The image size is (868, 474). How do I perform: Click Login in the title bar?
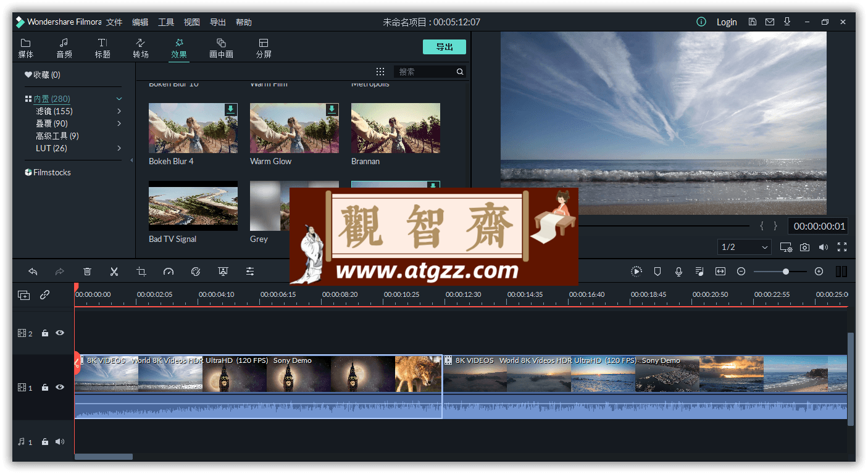(727, 22)
